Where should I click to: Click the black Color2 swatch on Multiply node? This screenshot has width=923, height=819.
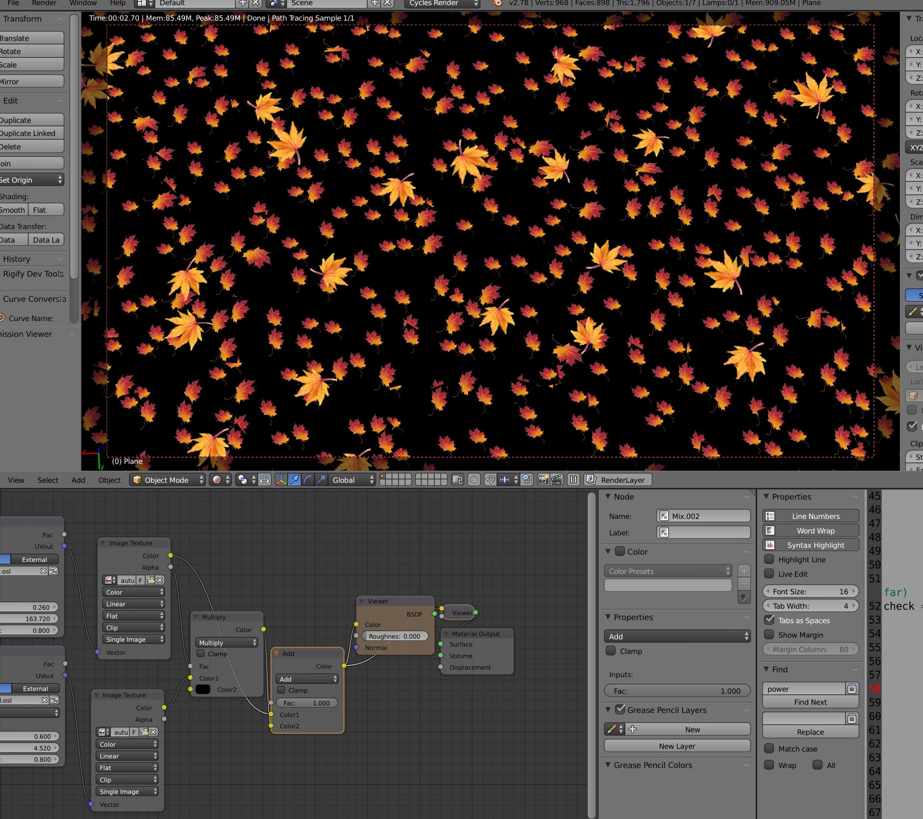click(203, 689)
